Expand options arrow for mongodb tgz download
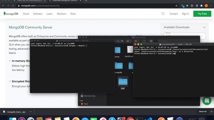214x120 pixels. 31,112
